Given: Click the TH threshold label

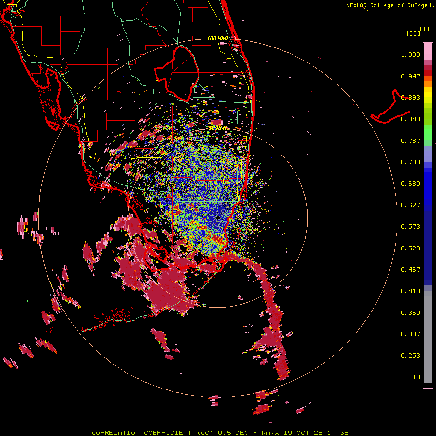Looking at the screenshot, I should pyautogui.click(x=416, y=377).
